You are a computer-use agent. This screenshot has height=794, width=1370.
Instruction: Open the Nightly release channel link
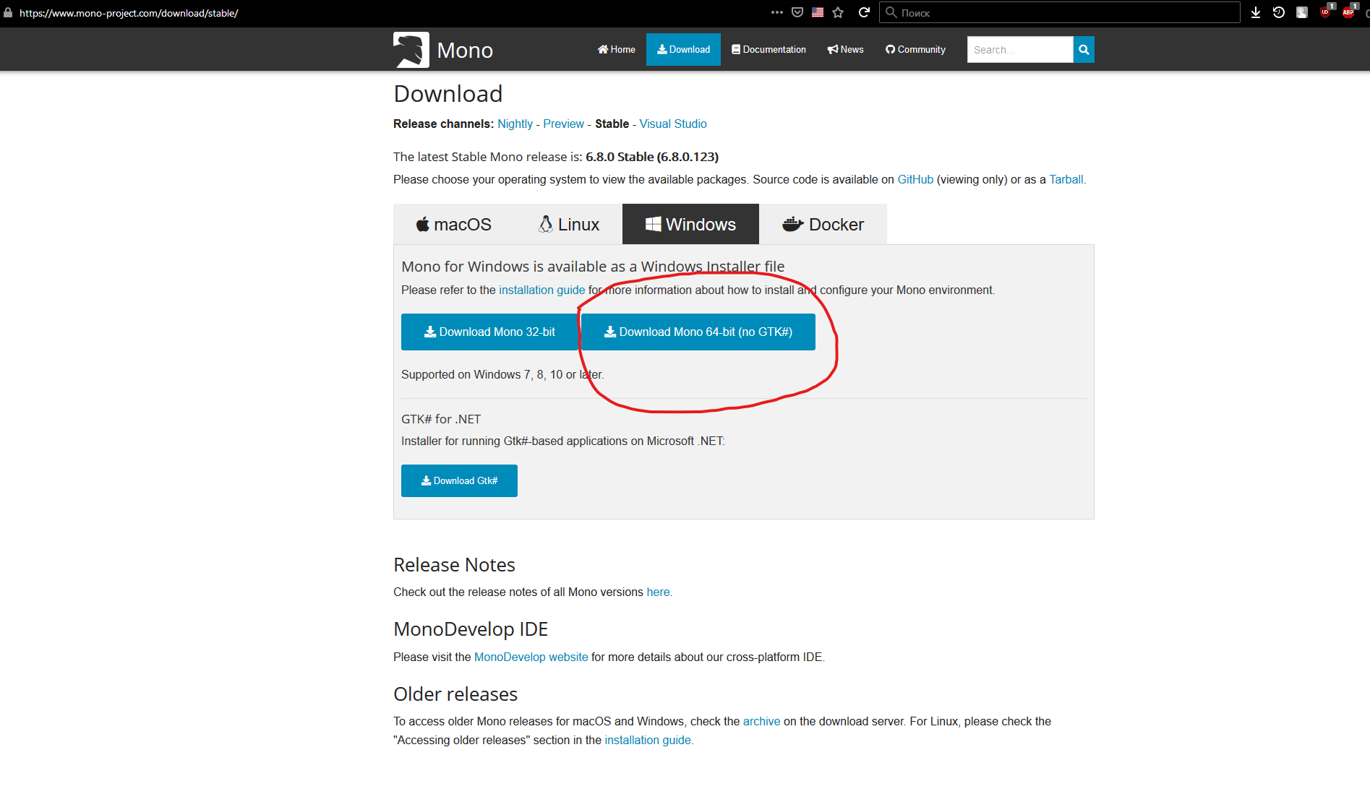tap(515, 124)
